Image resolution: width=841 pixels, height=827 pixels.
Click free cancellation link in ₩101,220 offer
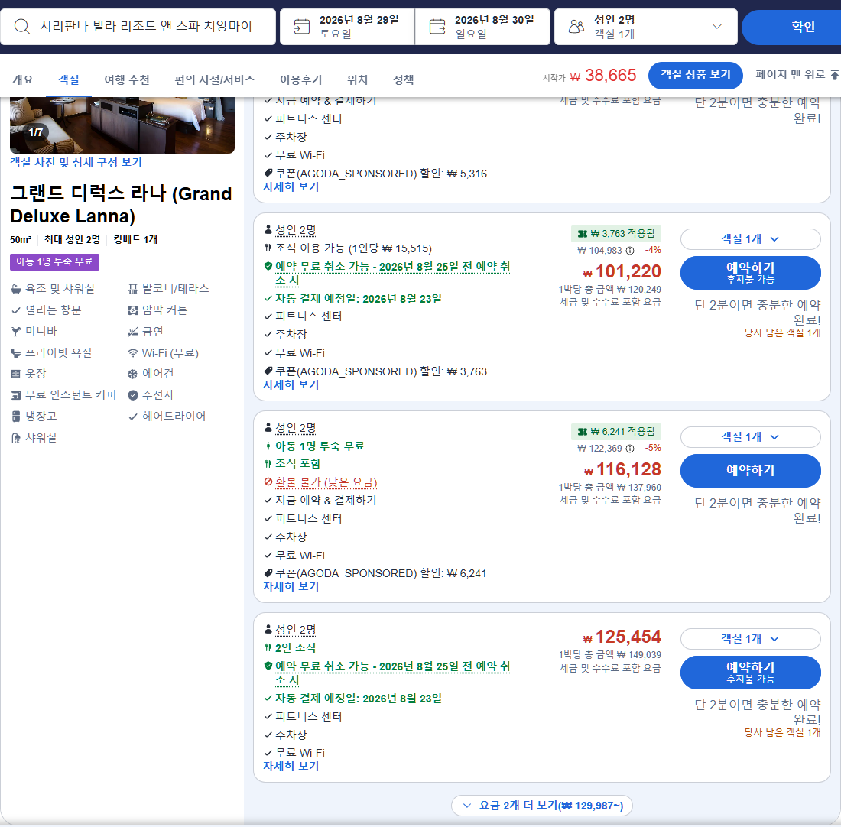coord(392,273)
